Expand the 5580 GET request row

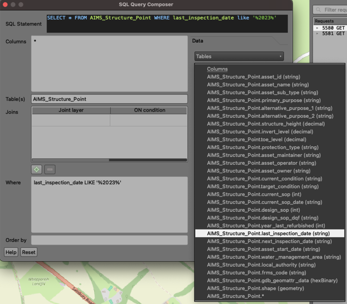click(317, 28)
